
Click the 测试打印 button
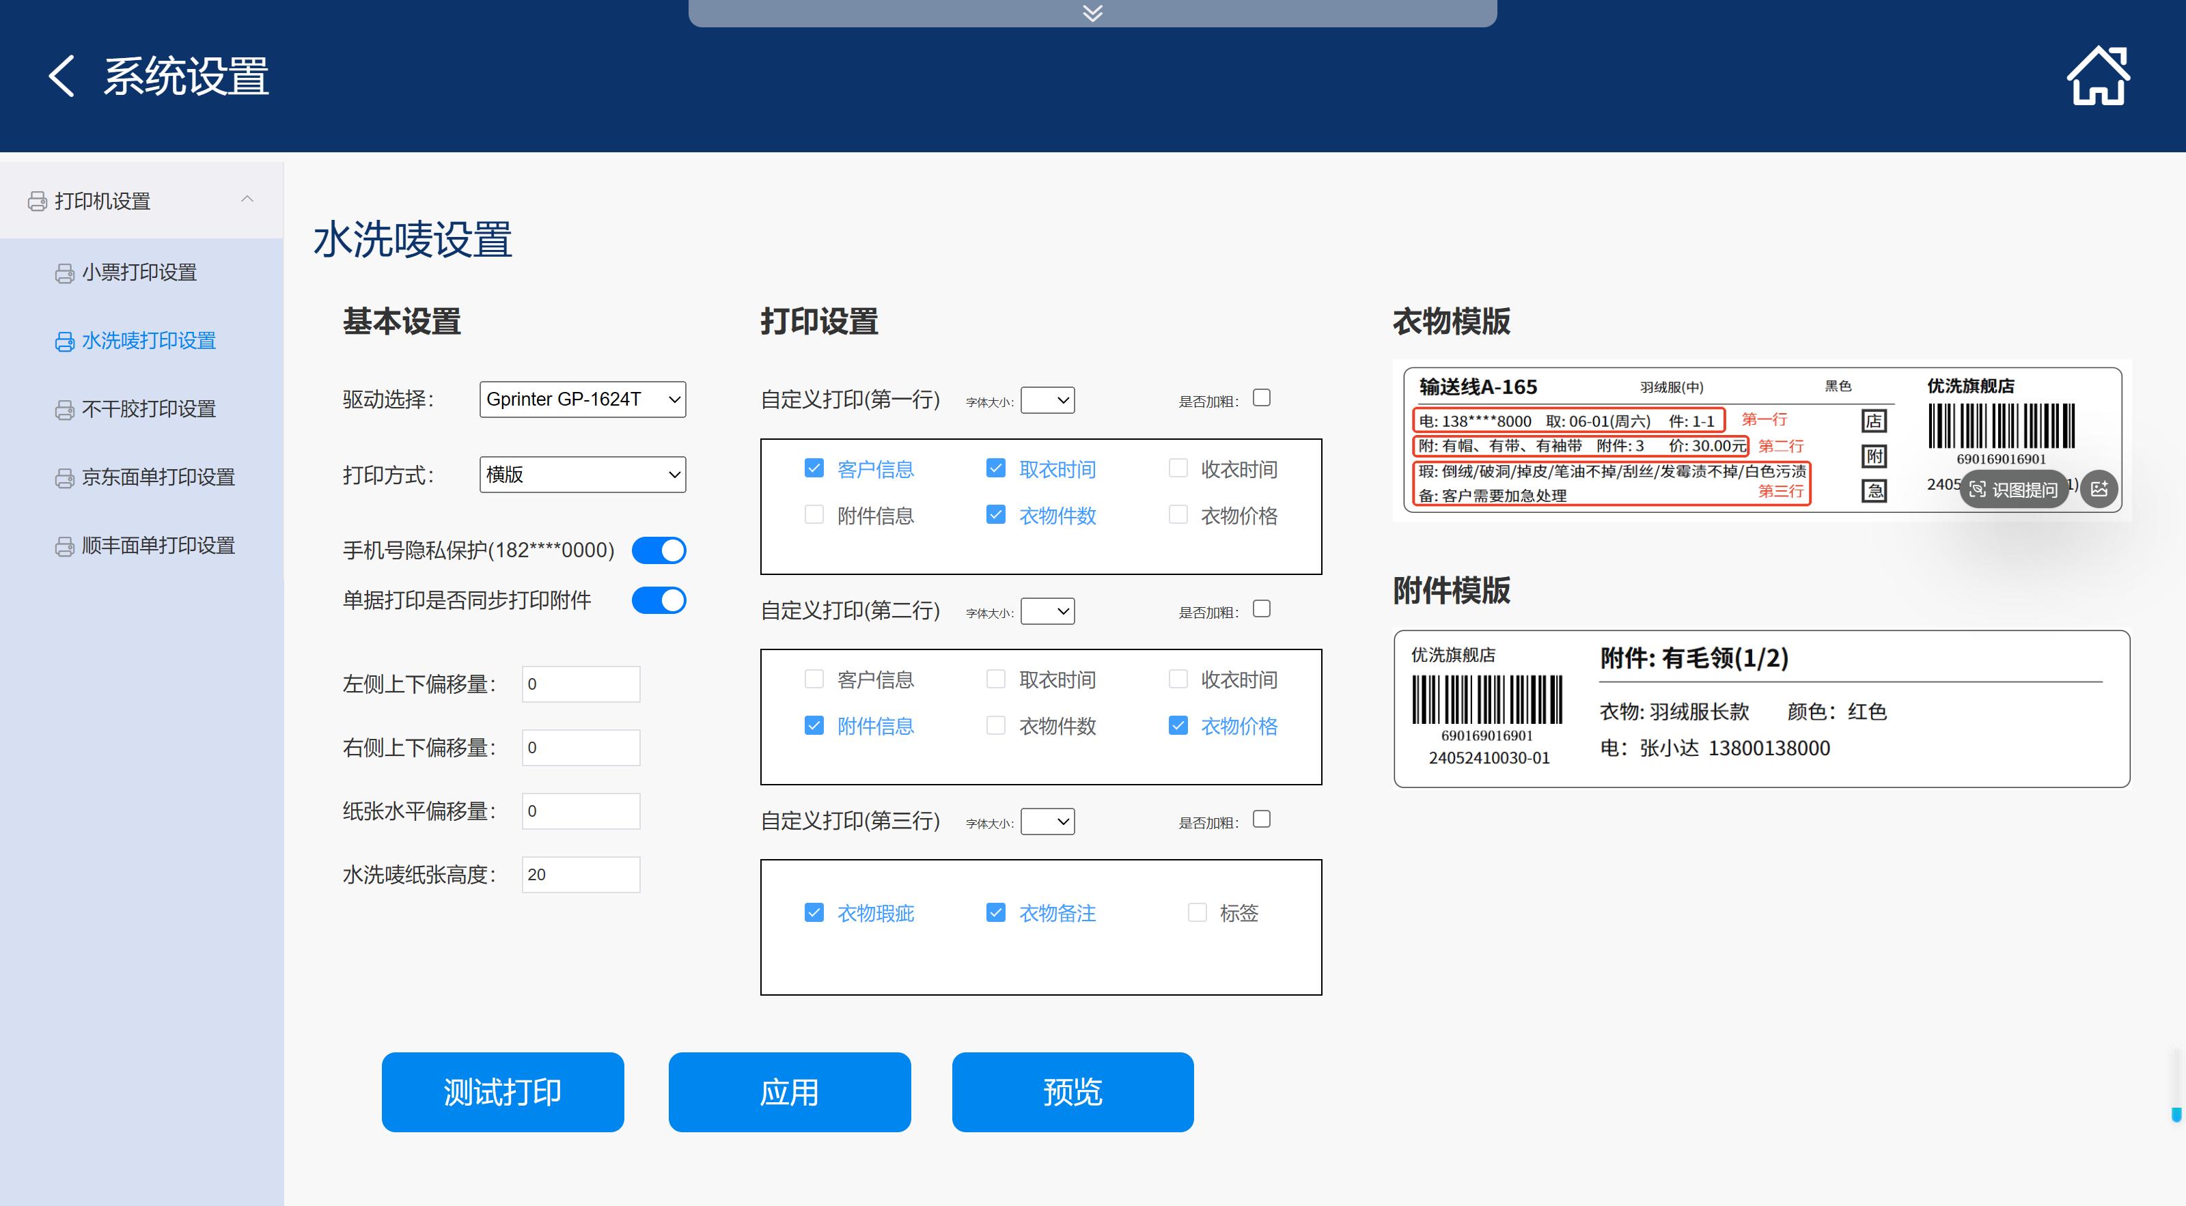502,1091
